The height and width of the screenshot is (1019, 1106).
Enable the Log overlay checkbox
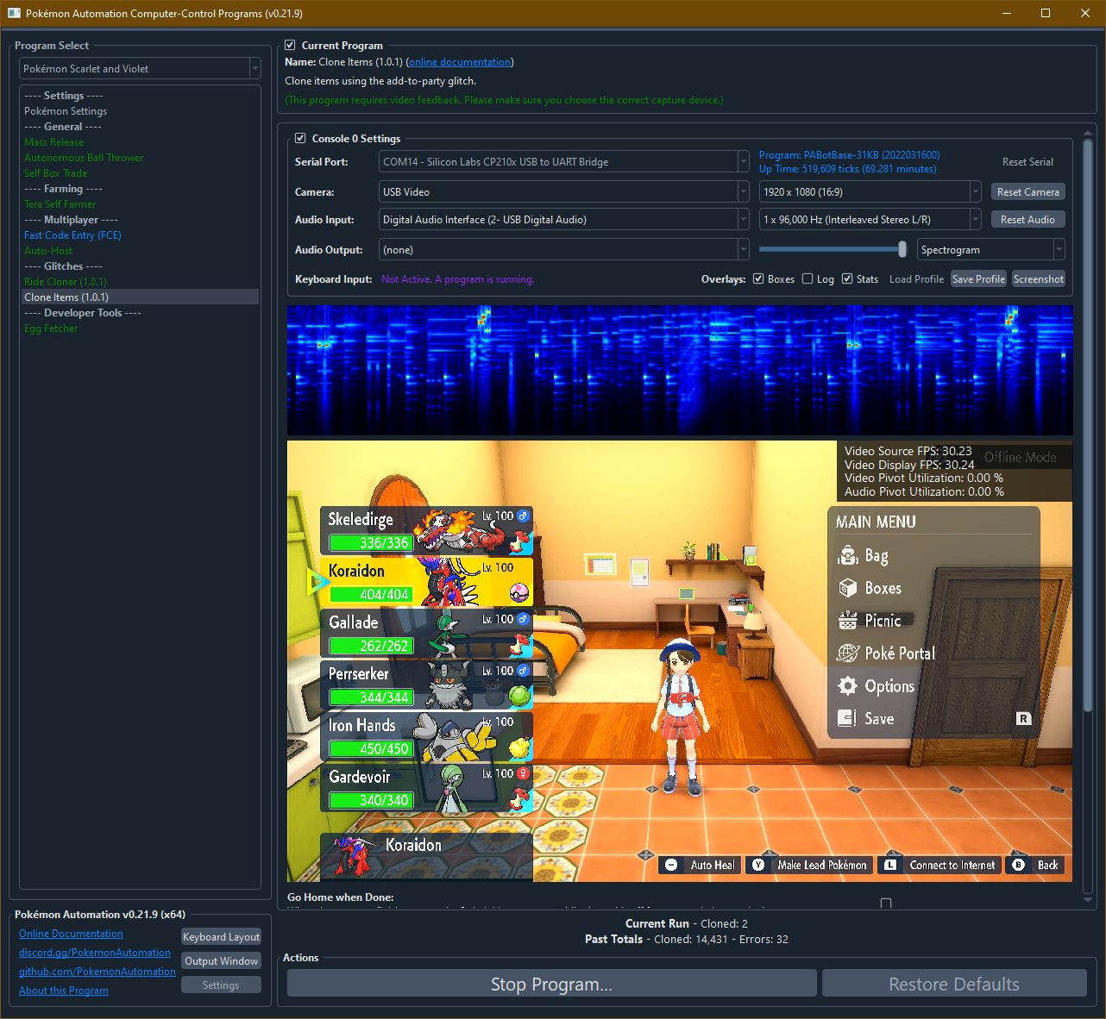pyautogui.click(x=808, y=279)
